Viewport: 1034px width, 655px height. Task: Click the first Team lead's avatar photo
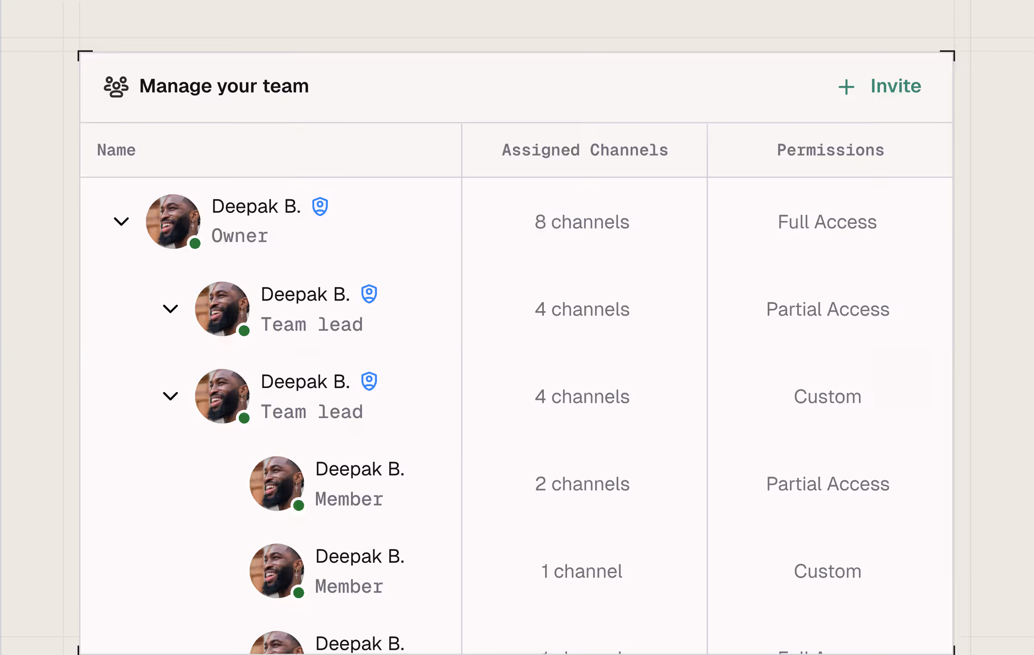222,309
